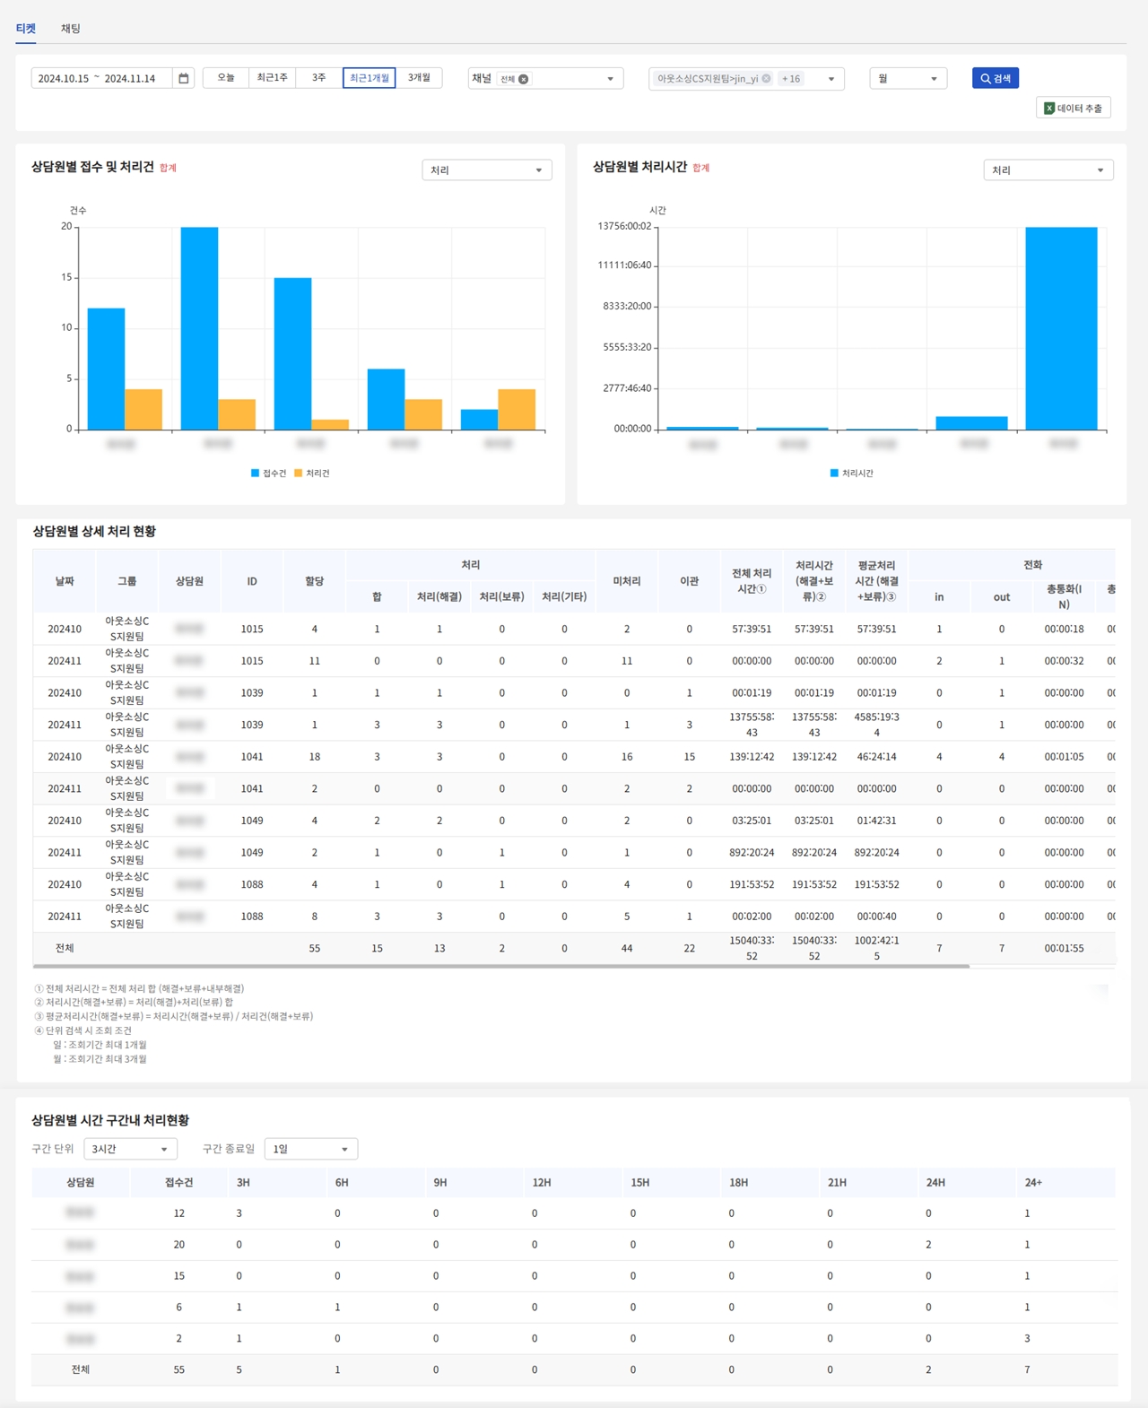Select the 3주 date range option
The height and width of the screenshot is (1408, 1148).
pos(318,78)
